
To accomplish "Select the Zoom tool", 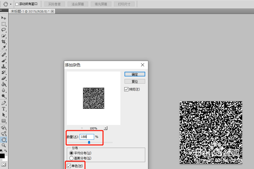I will 4,145.
